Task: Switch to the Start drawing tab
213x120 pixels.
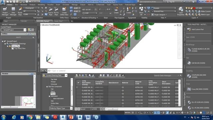Action: [6, 21]
